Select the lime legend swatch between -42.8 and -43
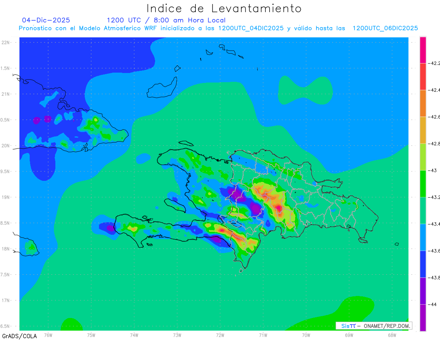This screenshot has height=340, width=440. coord(423,157)
